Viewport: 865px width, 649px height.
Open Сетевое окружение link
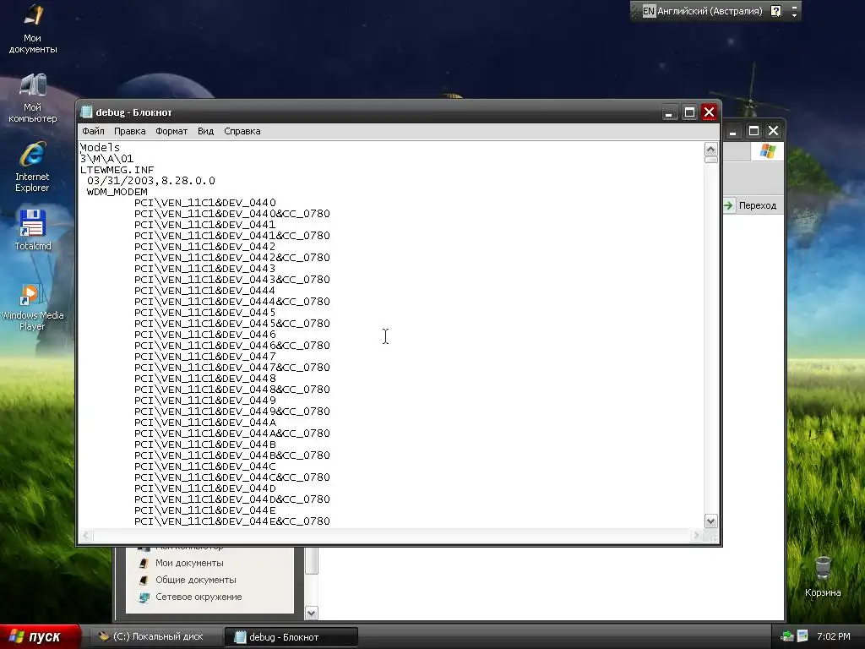point(199,597)
